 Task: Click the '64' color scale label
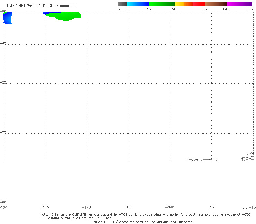tap(225, 9)
